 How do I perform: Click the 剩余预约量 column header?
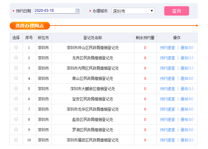tap(145, 38)
